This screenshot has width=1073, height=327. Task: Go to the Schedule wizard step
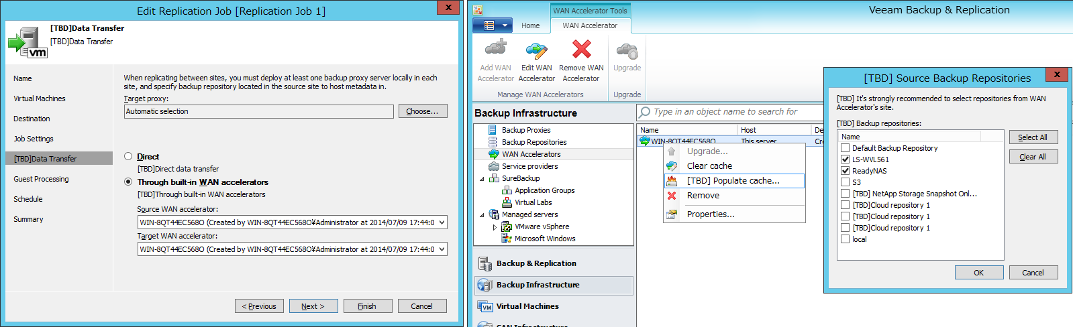28,199
